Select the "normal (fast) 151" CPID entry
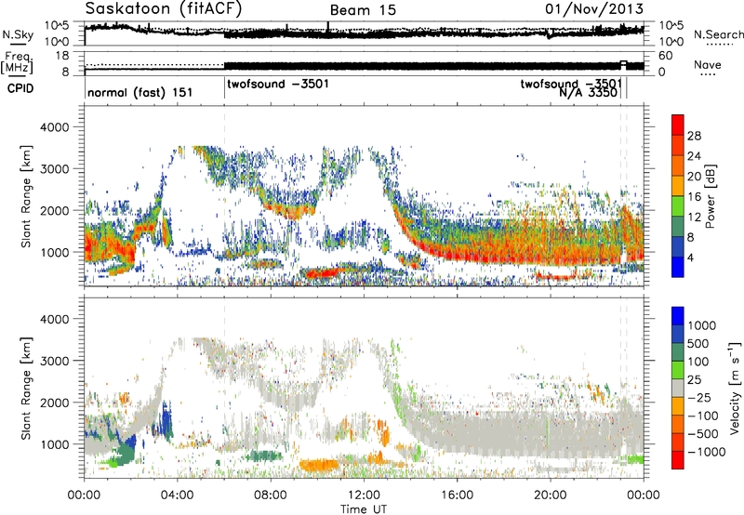 click(x=140, y=92)
